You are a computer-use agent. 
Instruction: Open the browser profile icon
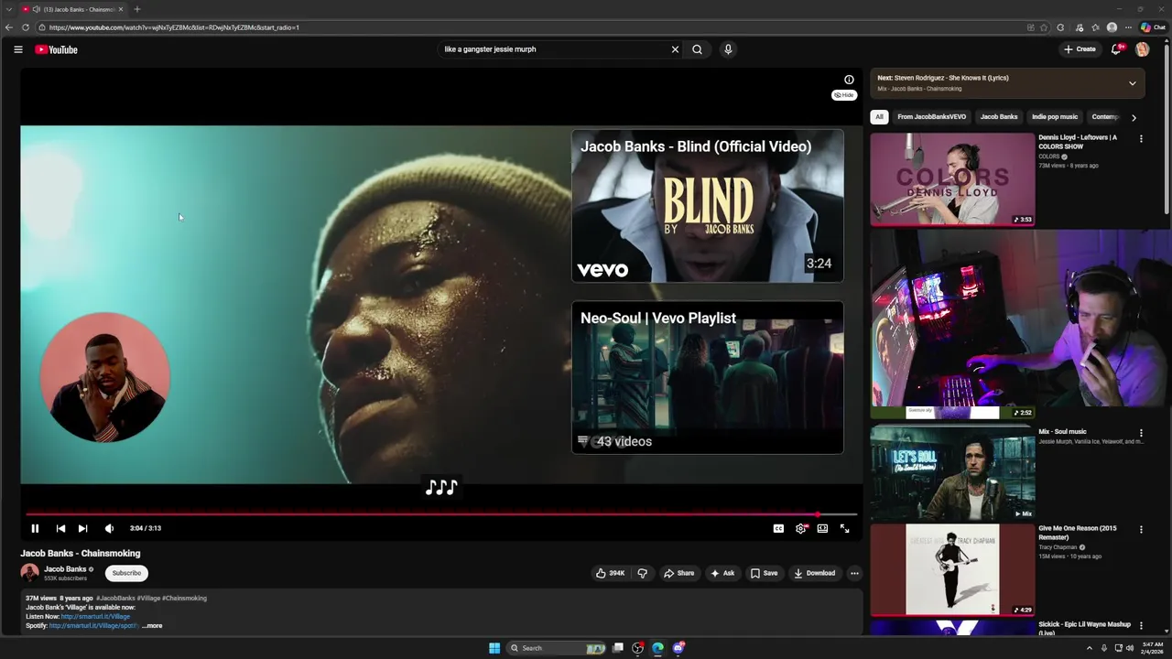pyautogui.click(x=1112, y=27)
